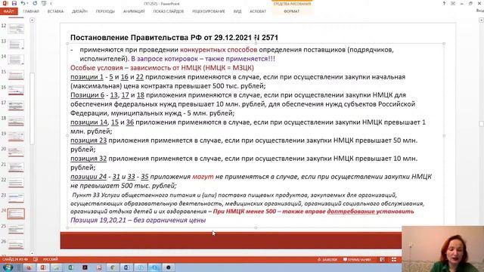Click the top-center handle of the text box

[x=256, y=44]
